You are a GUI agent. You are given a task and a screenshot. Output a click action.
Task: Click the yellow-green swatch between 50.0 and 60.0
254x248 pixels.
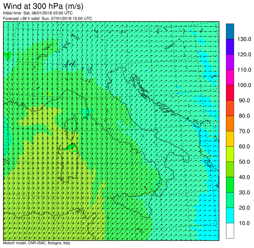(x=230, y=154)
